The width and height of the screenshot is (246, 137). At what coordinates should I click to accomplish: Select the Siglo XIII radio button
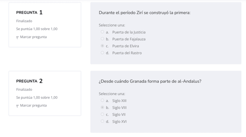[x=102, y=101]
